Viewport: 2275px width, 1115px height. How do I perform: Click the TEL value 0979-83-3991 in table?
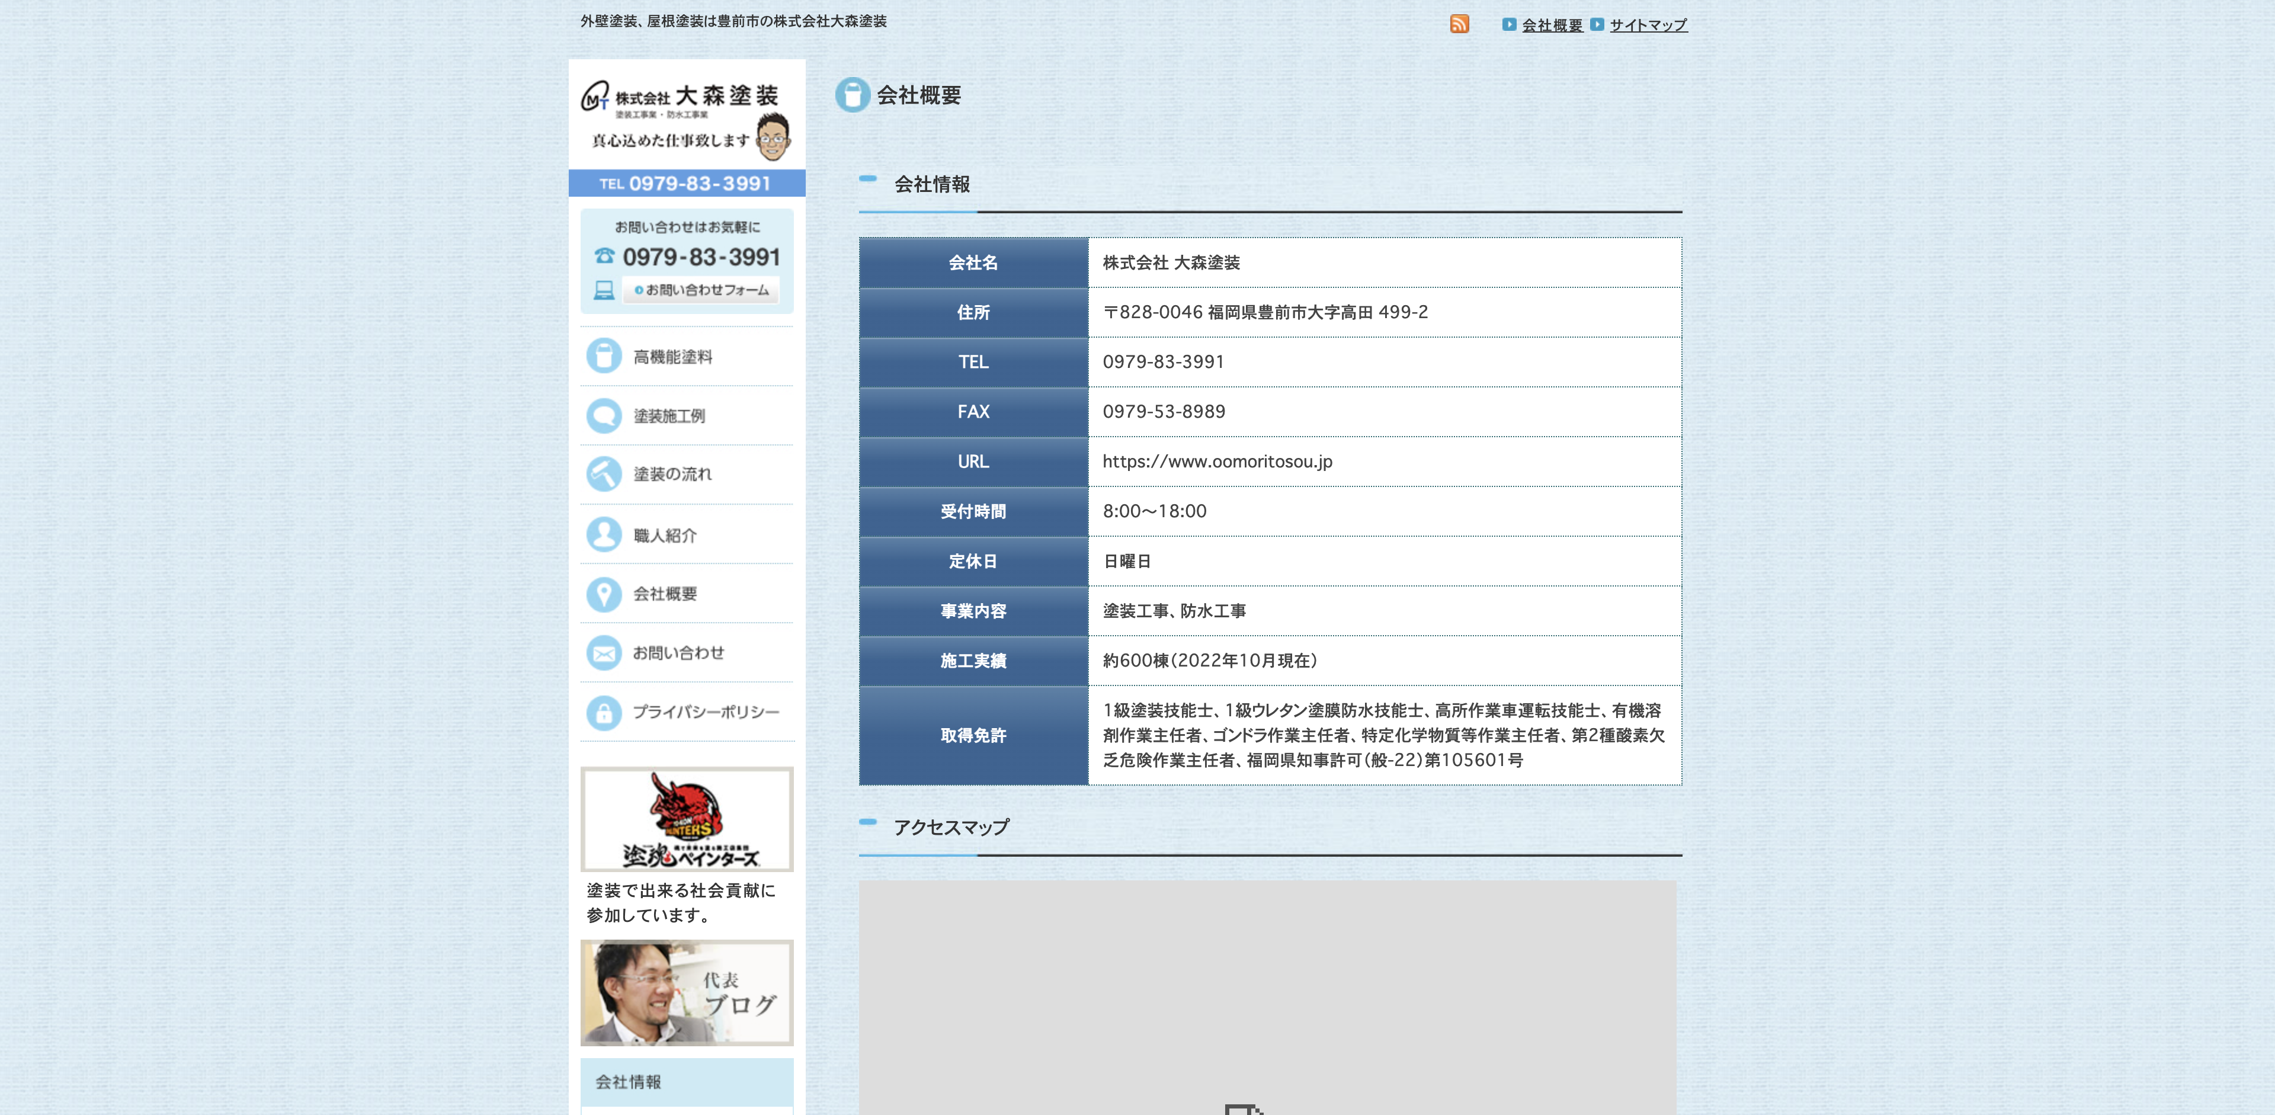coord(1163,362)
